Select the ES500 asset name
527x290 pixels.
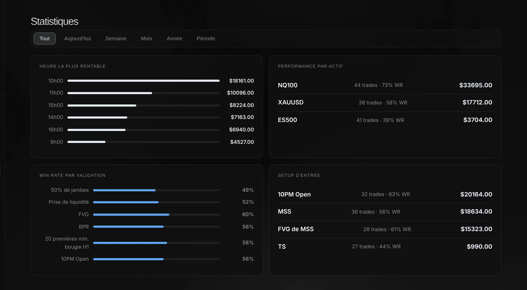(287, 120)
